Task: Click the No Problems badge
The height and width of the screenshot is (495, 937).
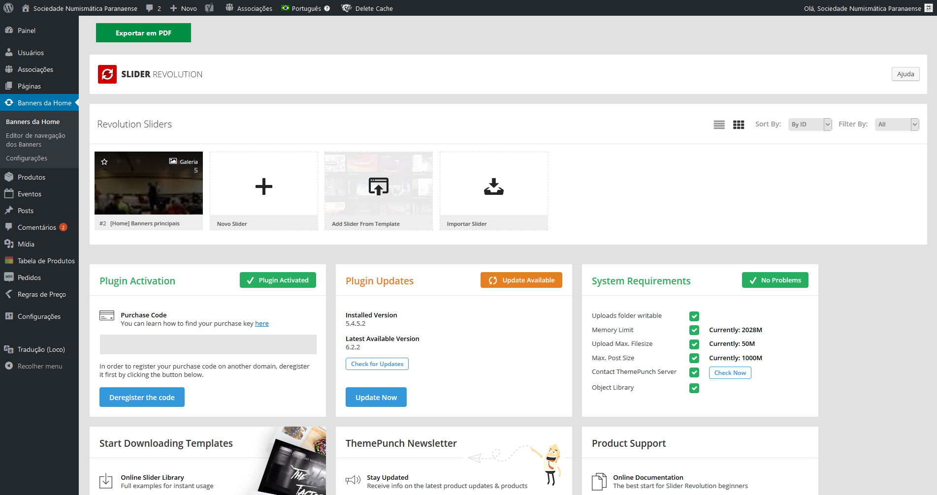Action: click(x=775, y=280)
